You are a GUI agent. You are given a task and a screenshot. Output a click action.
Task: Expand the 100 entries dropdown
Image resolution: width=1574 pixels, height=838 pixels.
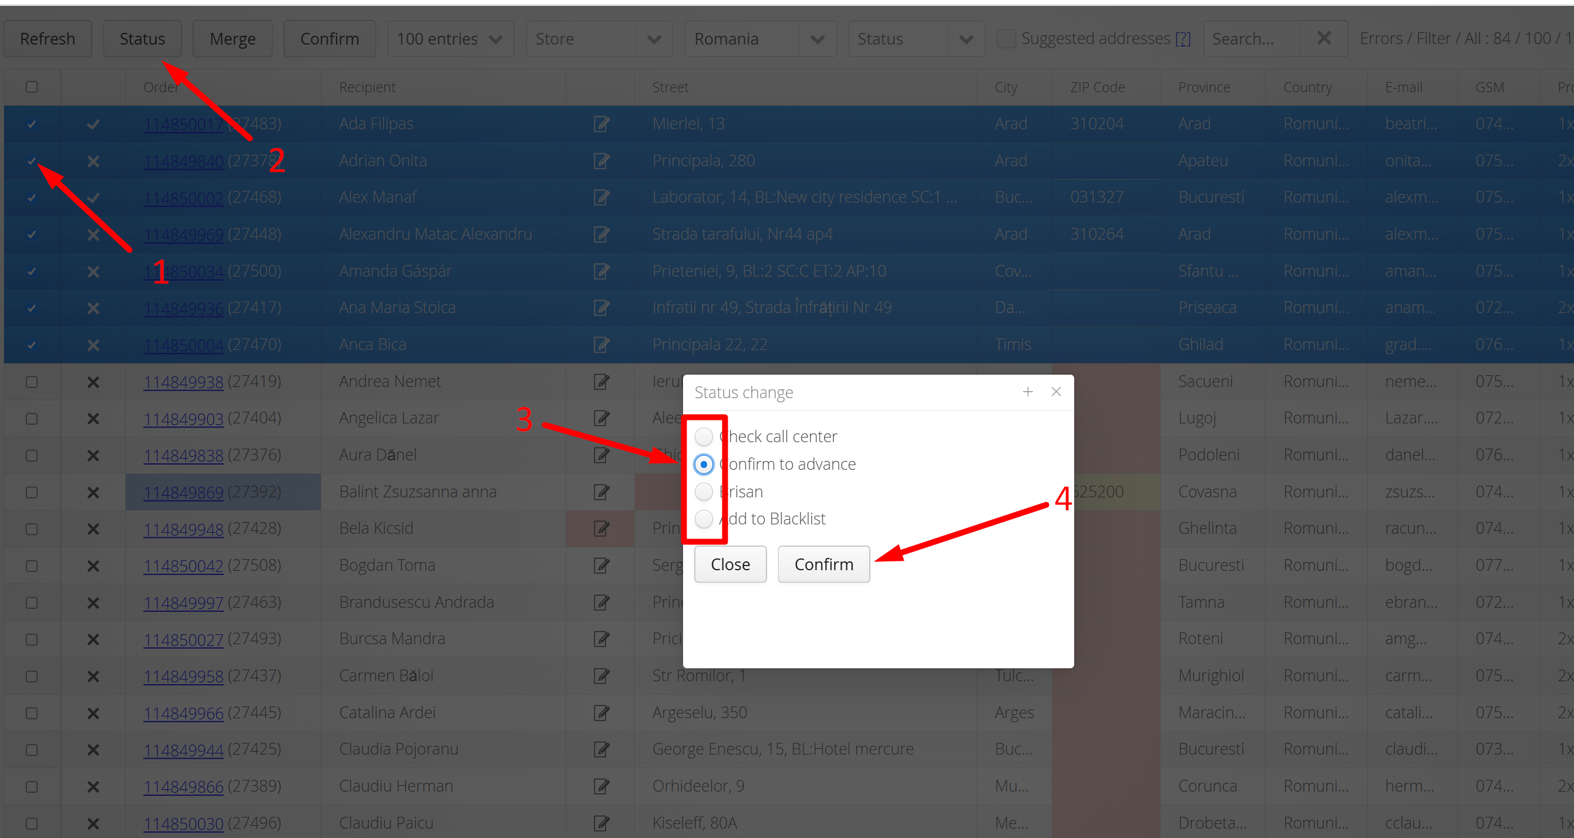click(450, 39)
